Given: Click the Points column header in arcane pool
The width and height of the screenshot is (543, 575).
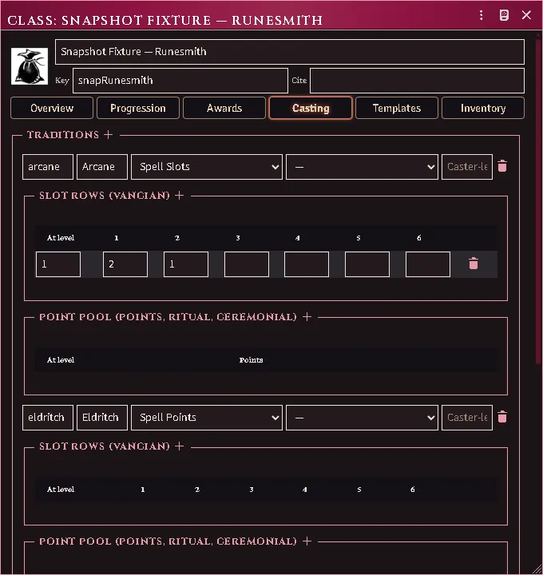Looking at the screenshot, I should pos(251,360).
